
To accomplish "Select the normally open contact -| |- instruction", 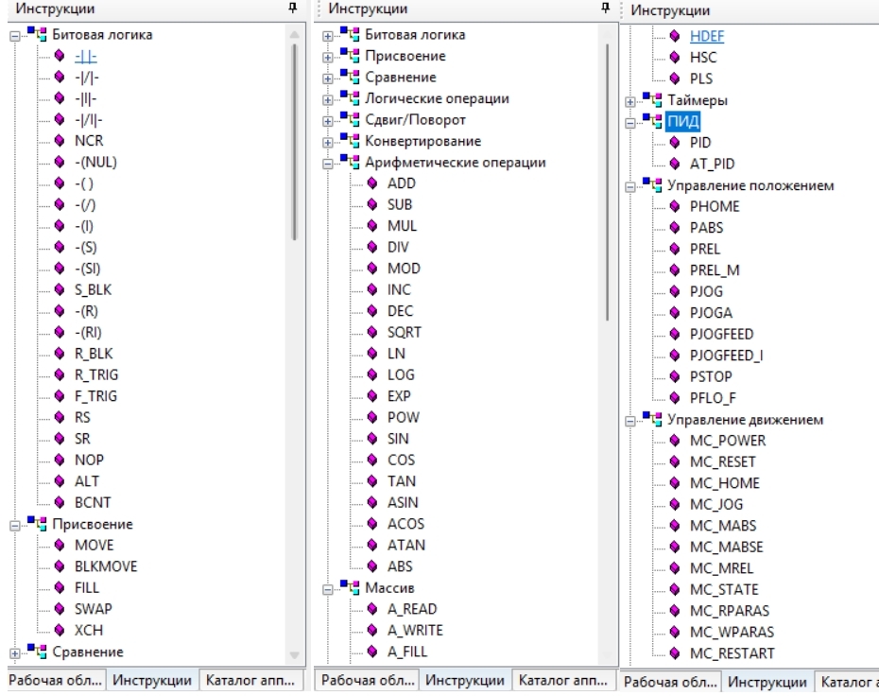I will (x=86, y=56).
